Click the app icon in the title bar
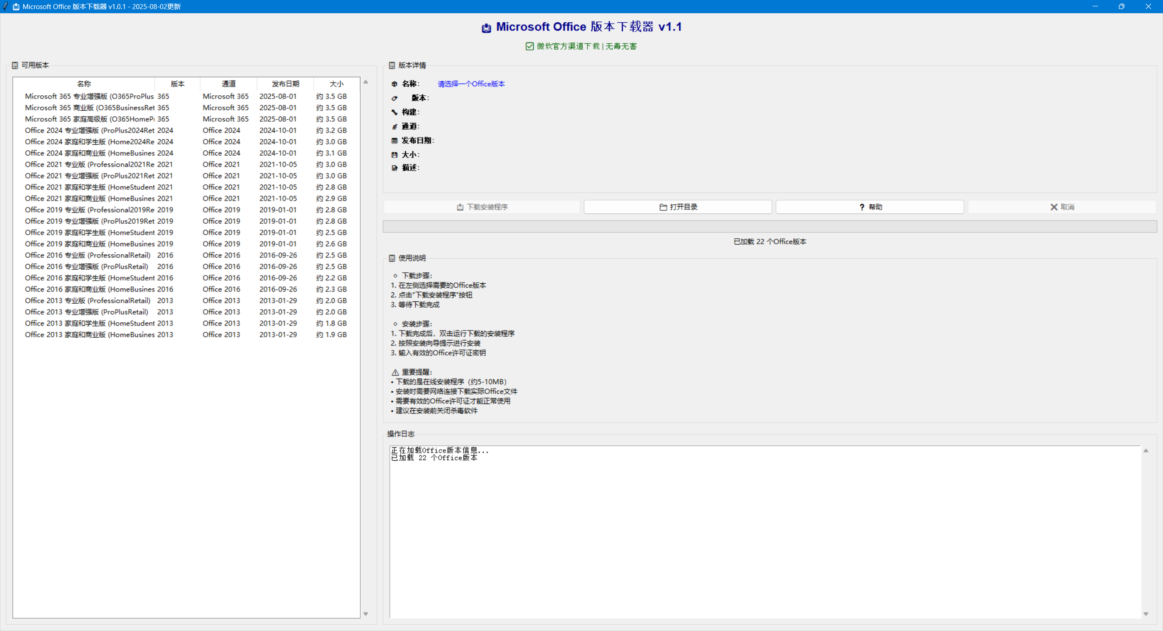Viewport: 1163px width, 631px height. 16,7
